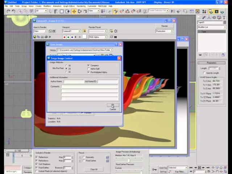Open the File menu

pyautogui.click(x=7, y=6)
